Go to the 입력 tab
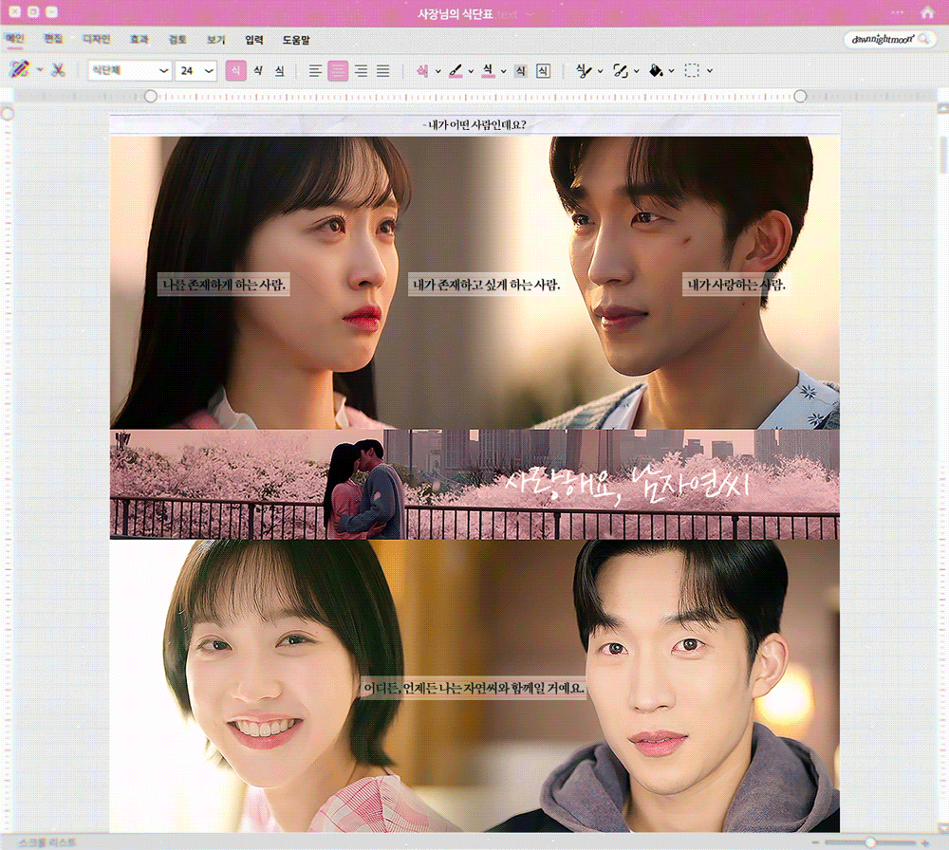 tap(254, 40)
